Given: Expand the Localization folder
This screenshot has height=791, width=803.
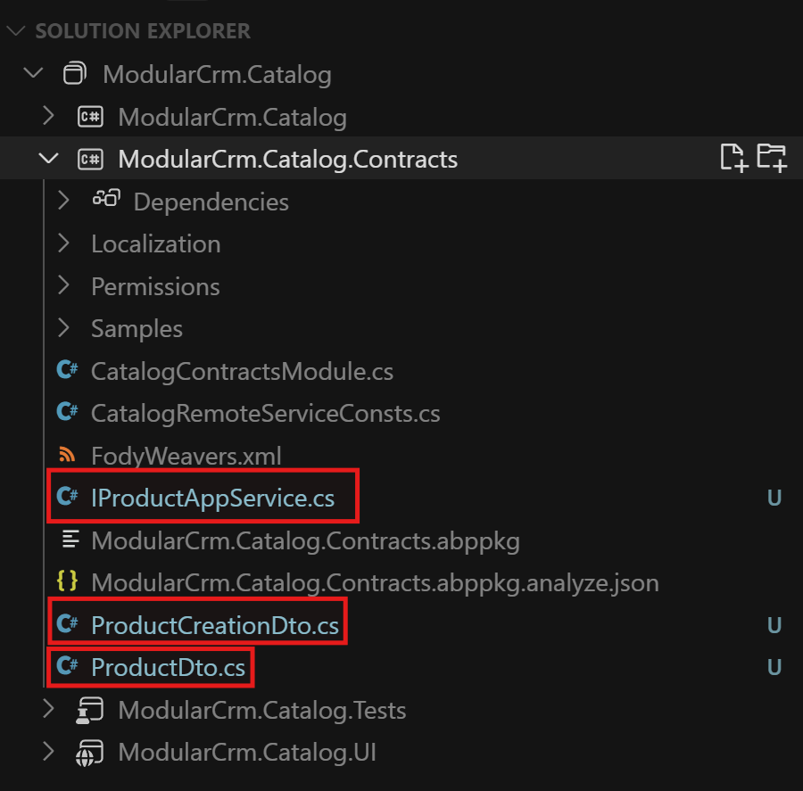Looking at the screenshot, I should click(x=62, y=243).
